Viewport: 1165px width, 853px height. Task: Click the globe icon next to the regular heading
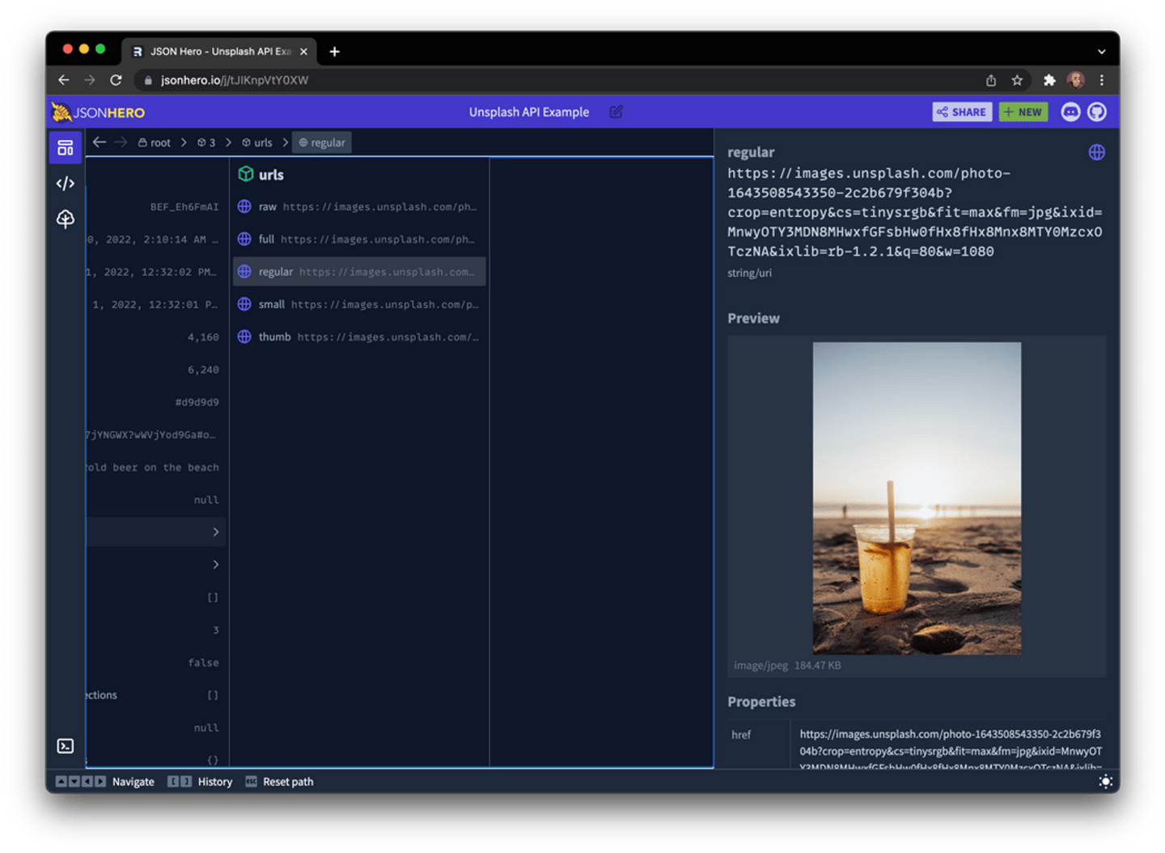[x=1096, y=151]
